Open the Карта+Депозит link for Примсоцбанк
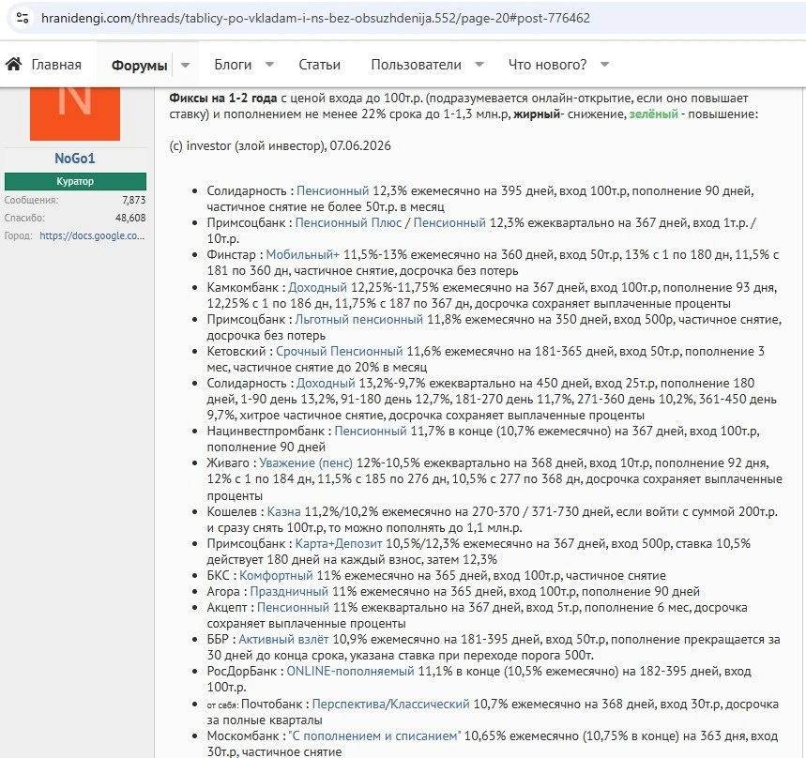This screenshot has height=758, width=806. pos(339,544)
